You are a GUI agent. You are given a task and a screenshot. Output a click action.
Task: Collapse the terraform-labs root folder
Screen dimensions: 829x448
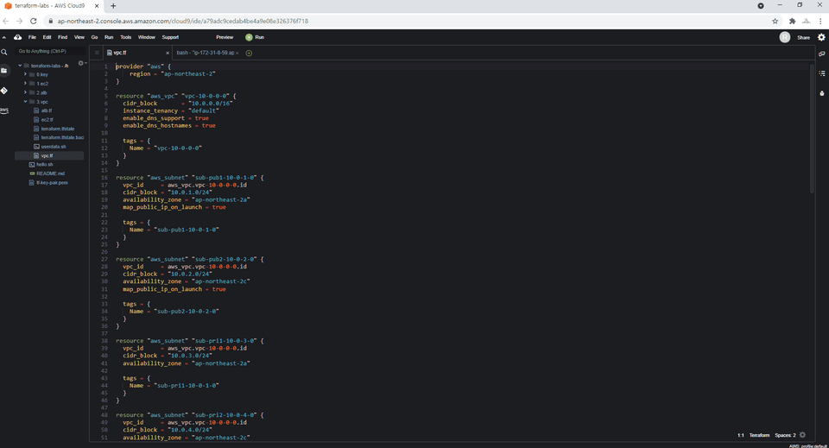point(20,66)
